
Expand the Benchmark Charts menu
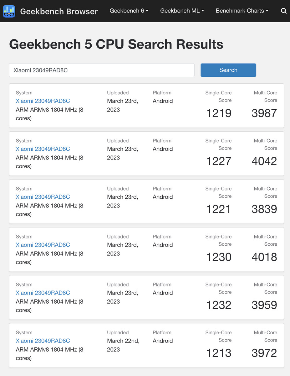242,11
